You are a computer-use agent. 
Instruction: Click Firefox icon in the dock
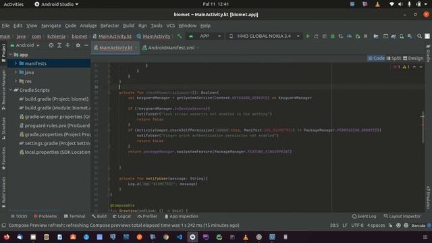click(x=7, y=237)
